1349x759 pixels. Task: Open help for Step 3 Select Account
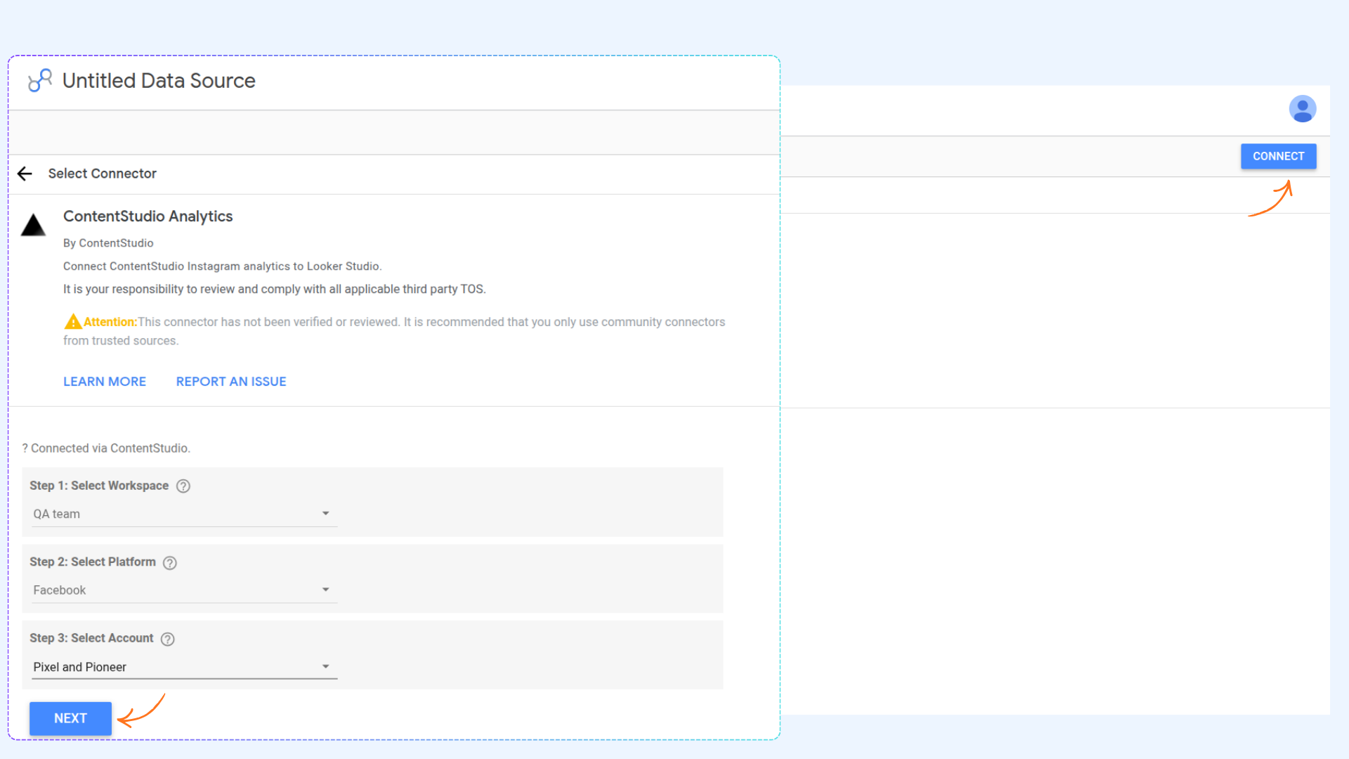(167, 639)
